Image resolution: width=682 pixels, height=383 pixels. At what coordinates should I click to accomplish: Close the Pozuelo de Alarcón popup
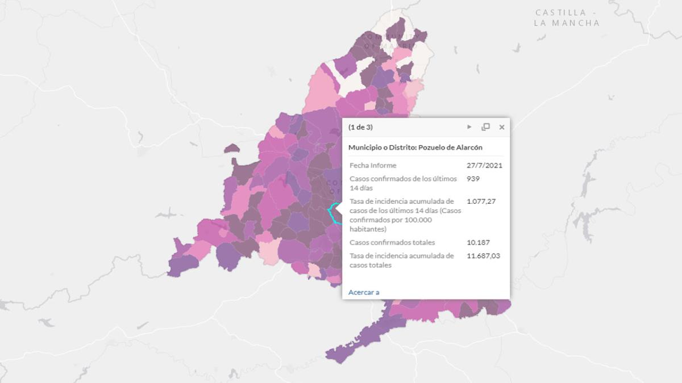(502, 127)
